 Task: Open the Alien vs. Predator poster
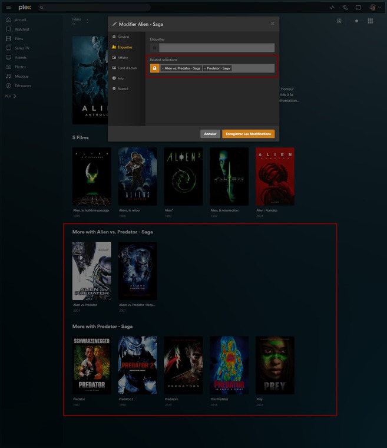click(x=92, y=271)
